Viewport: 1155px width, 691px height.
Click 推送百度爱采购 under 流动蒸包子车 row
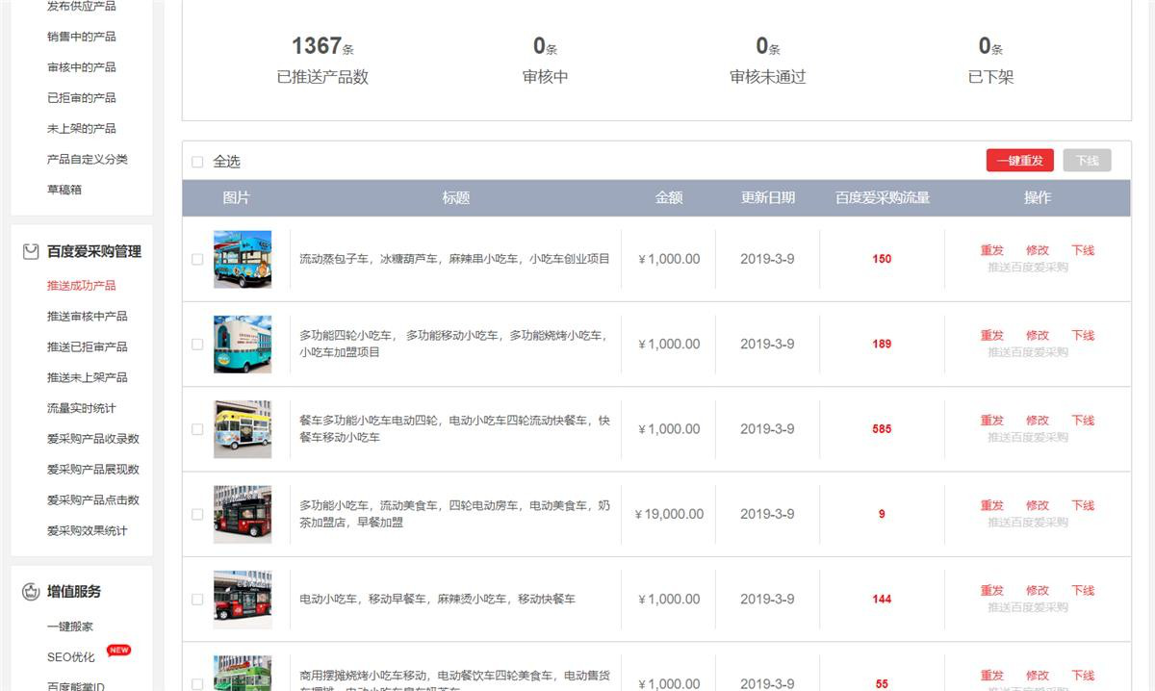(x=1028, y=268)
